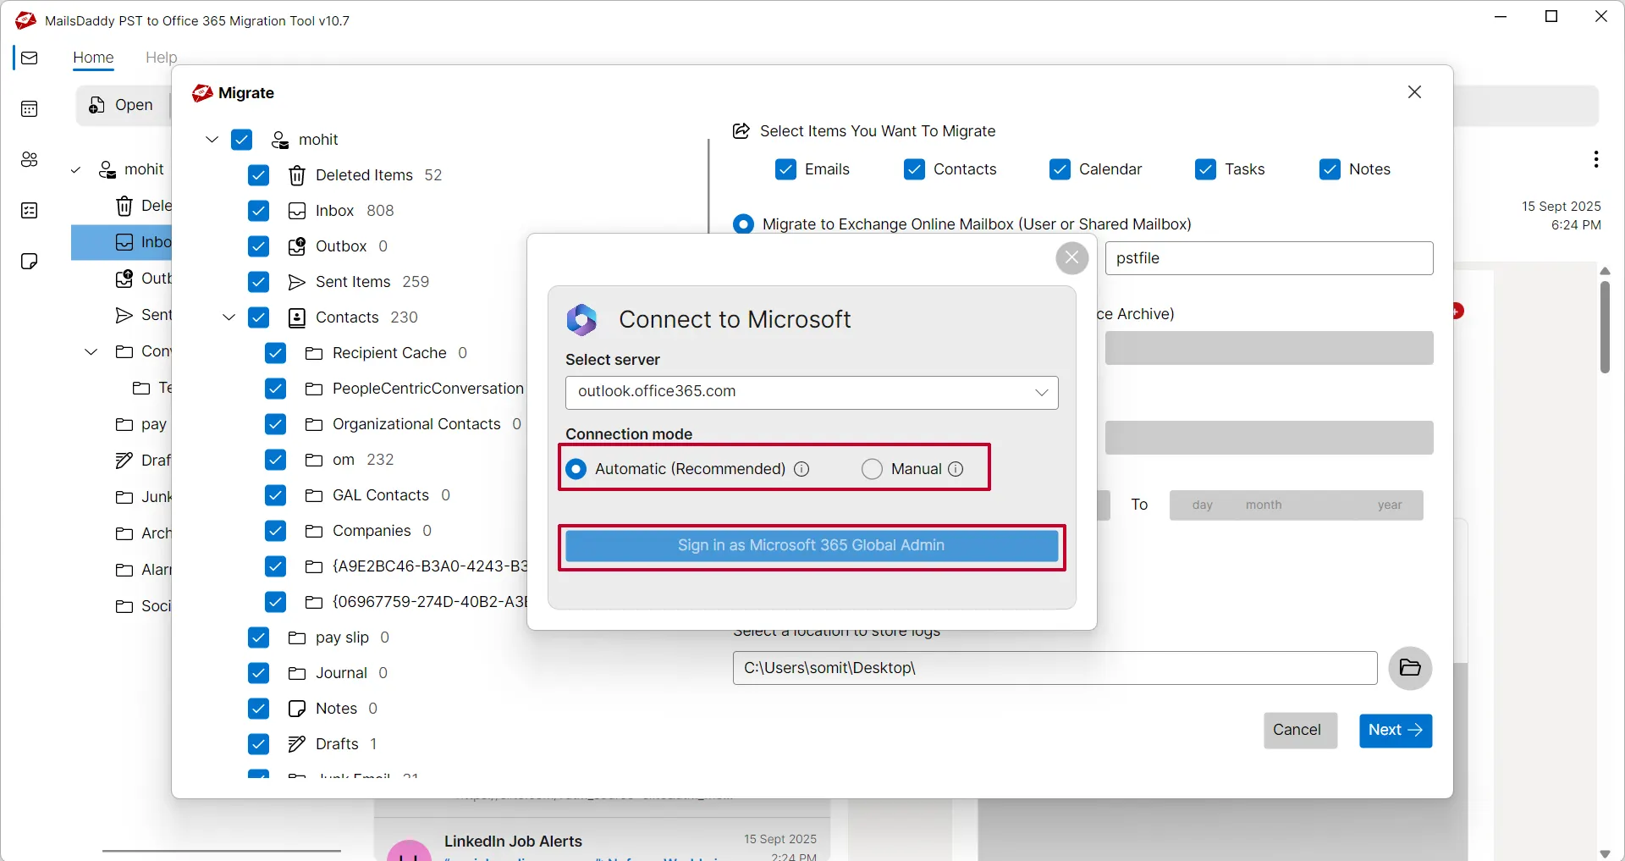Click the vertical three-dots more options icon
Screen dimensions: 1625x861
point(1595,159)
